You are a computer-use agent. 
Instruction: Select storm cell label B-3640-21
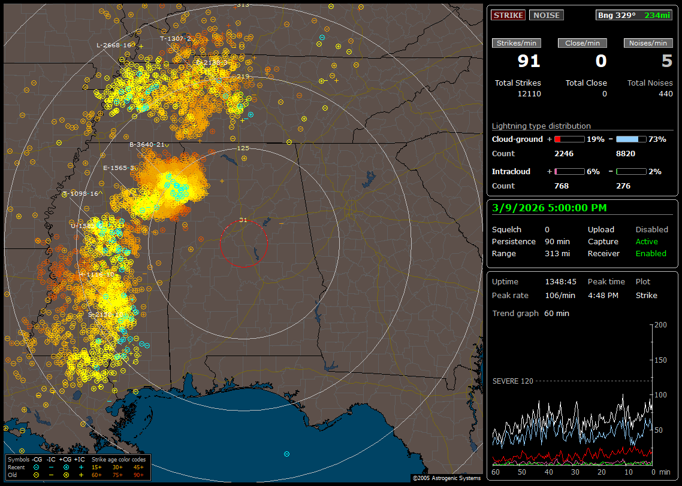(147, 144)
